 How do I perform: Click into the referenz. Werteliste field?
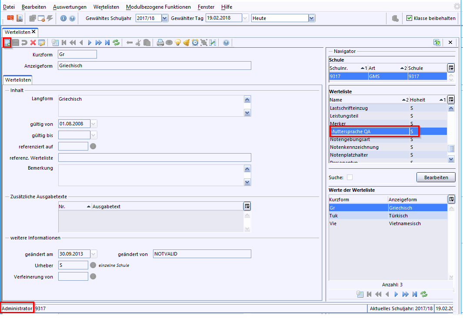pos(154,157)
